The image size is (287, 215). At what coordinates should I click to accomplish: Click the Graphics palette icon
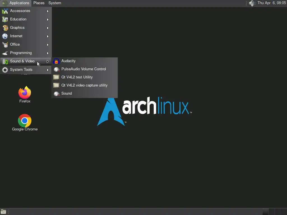click(x=5, y=28)
